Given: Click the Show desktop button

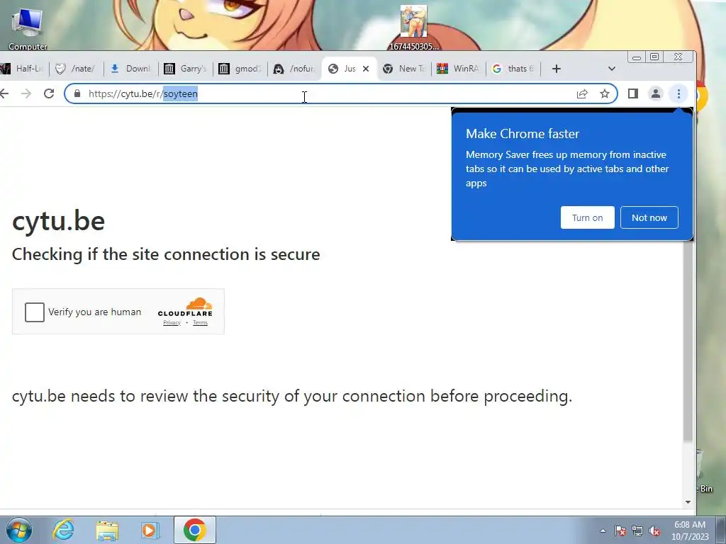Looking at the screenshot, I should (721, 530).
